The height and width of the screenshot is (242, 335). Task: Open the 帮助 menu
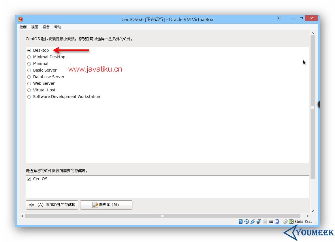click(57, 27)
